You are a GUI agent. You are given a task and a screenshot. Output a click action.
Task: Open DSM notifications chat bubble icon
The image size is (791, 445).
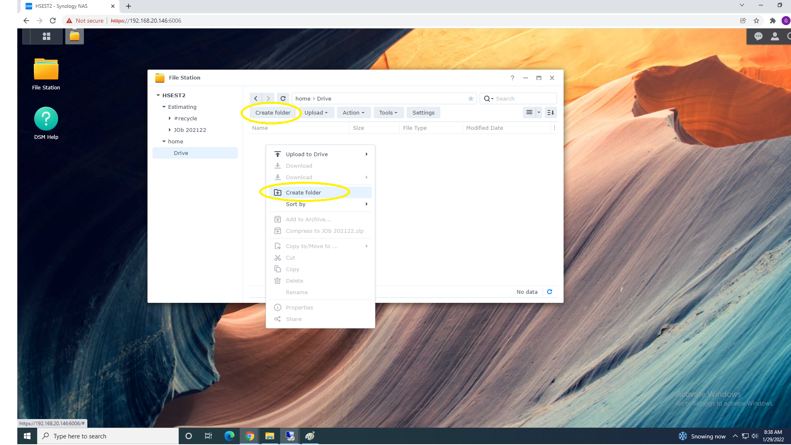tap(758, 36)
